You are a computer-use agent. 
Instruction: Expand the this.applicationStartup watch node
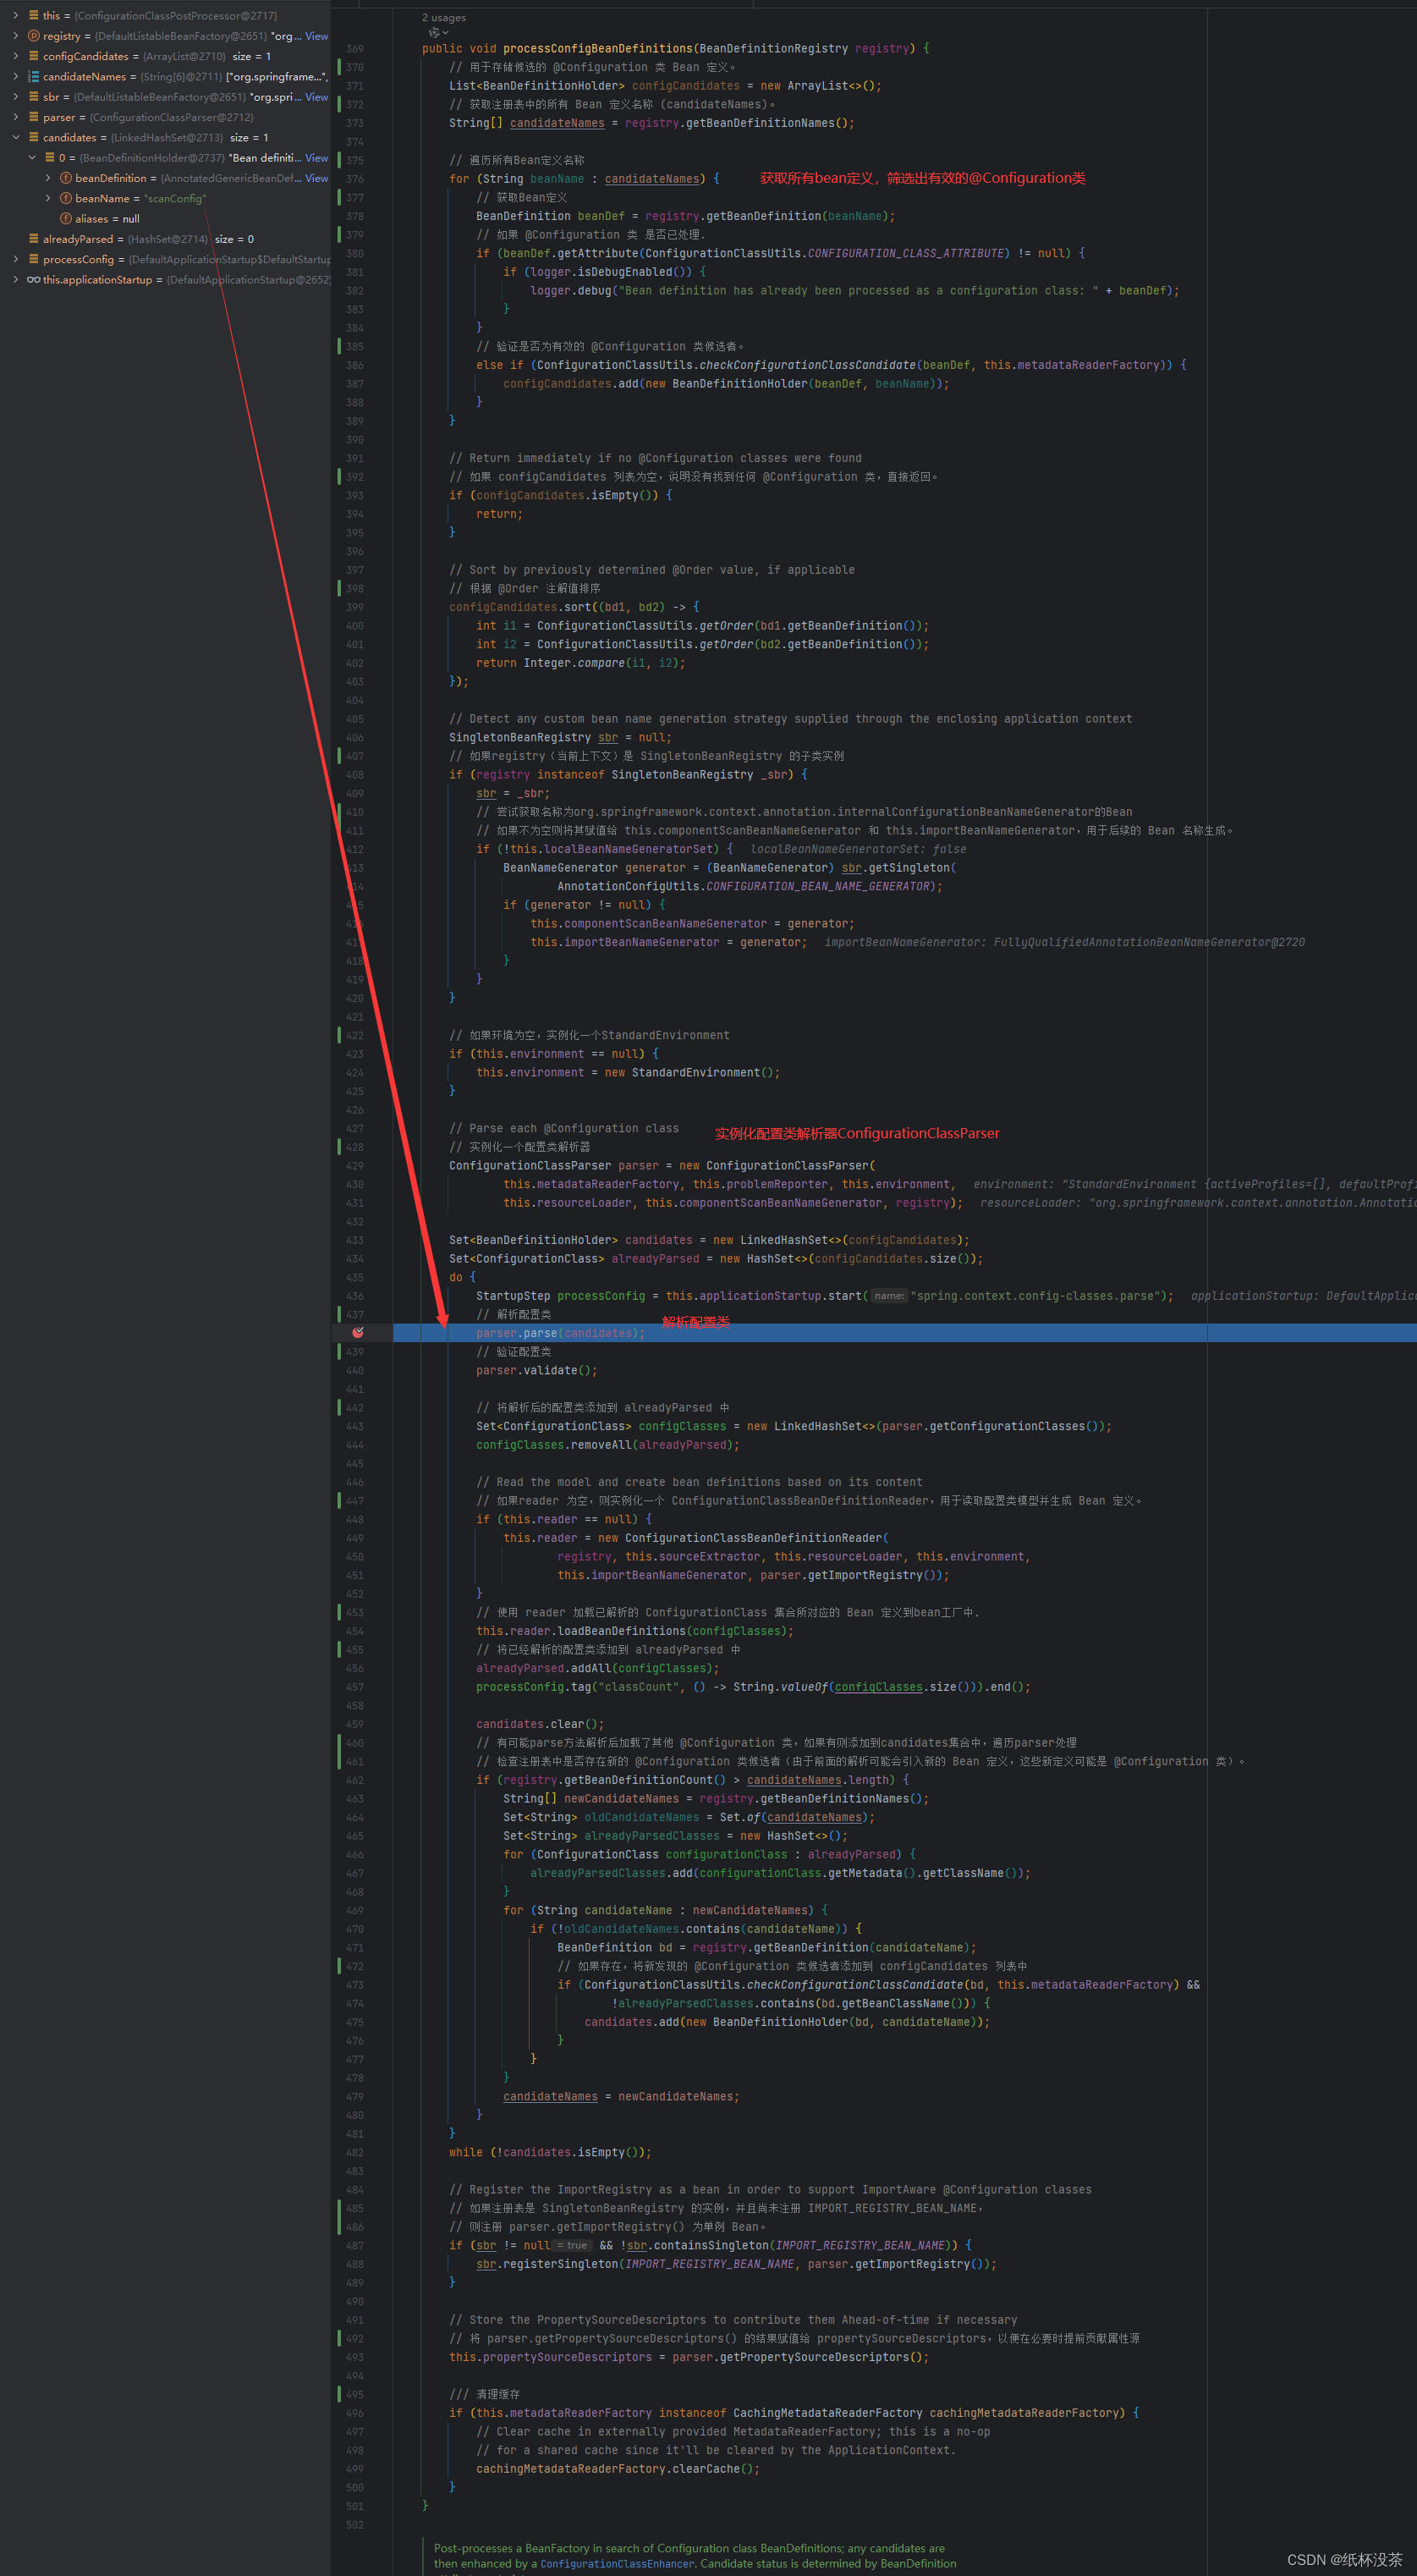pyautogui.click(x=15, y=280)
